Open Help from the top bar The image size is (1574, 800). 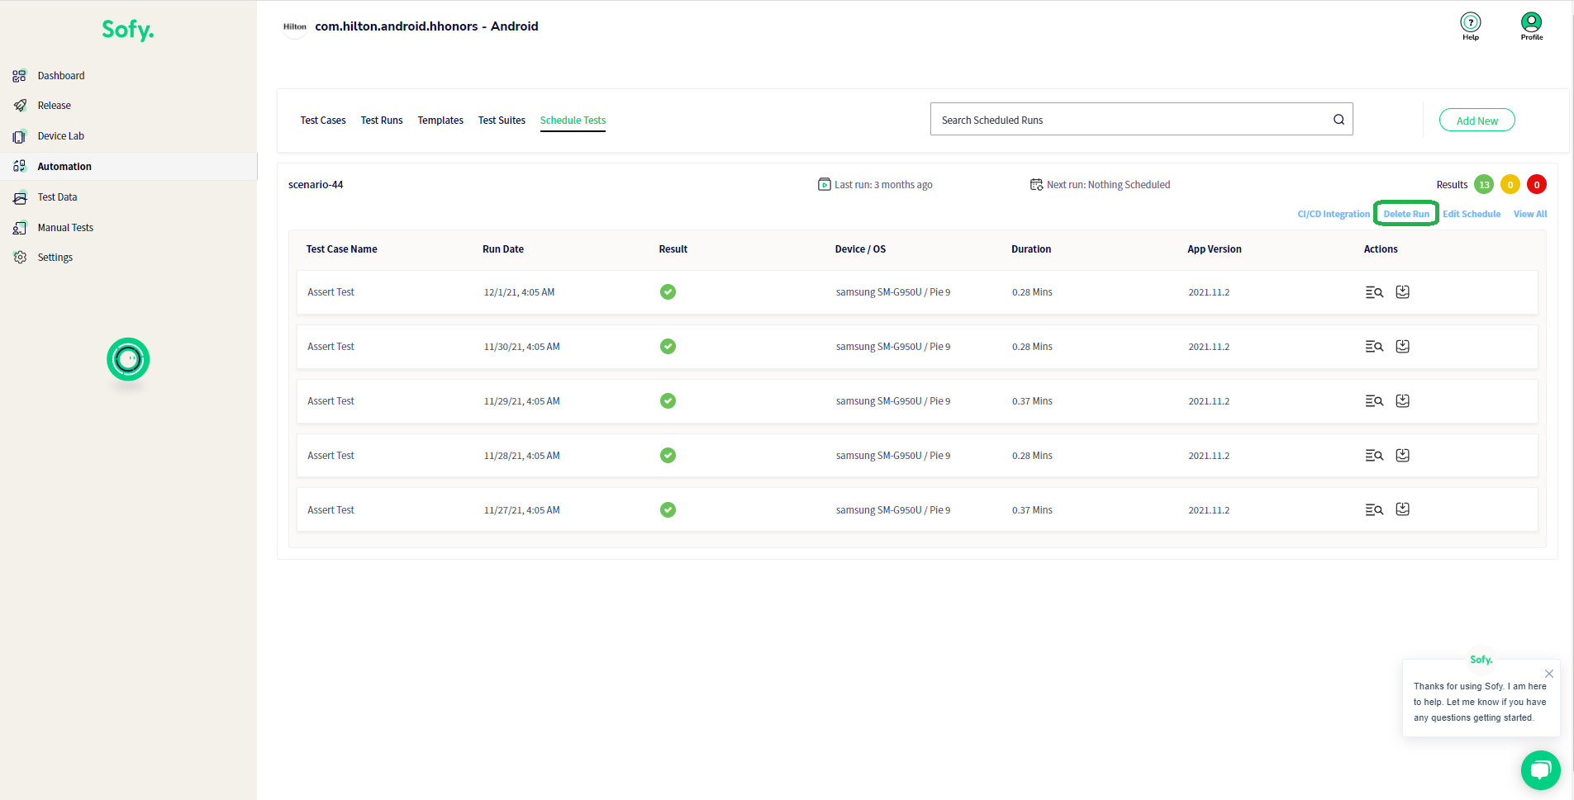point(1471,26)
